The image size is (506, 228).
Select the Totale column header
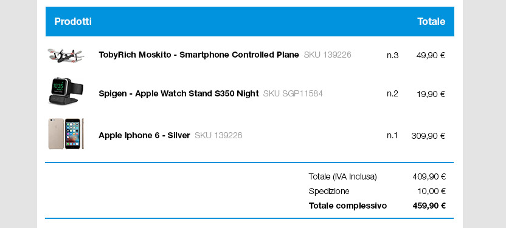tap(431, 22)
